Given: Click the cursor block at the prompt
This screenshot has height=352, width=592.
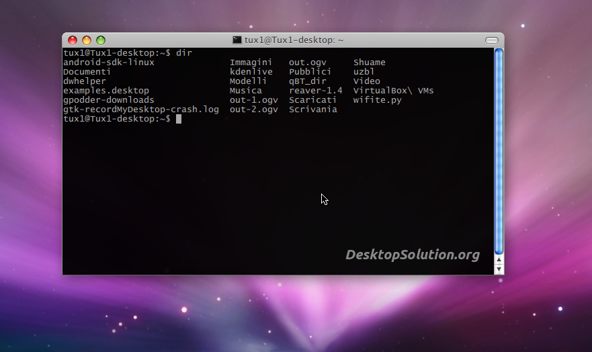Looking at the screenshot, I should click(x=179, y=119).
